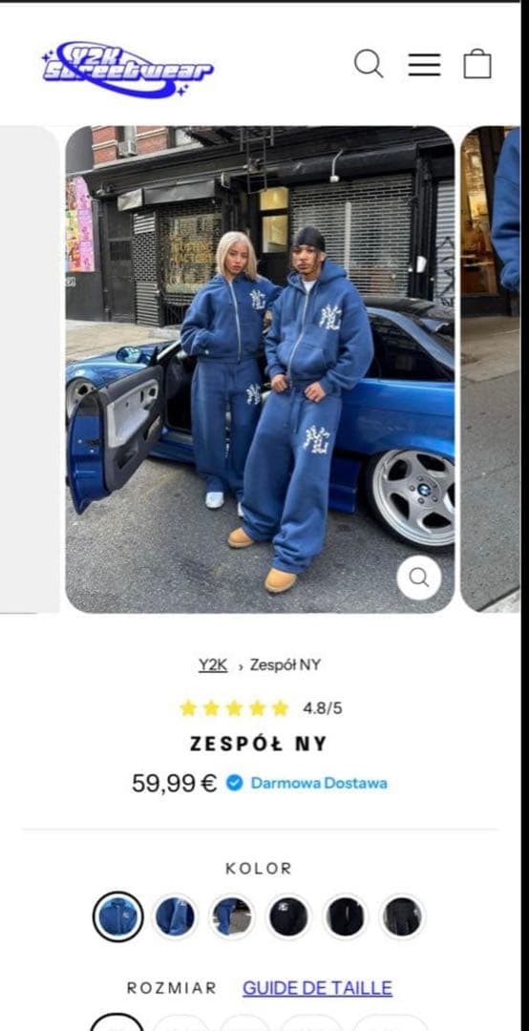Open the search magnifier in header
The height and width of the screenshot is (1031, 529).
pyautogui.click(x=369, y=65)
